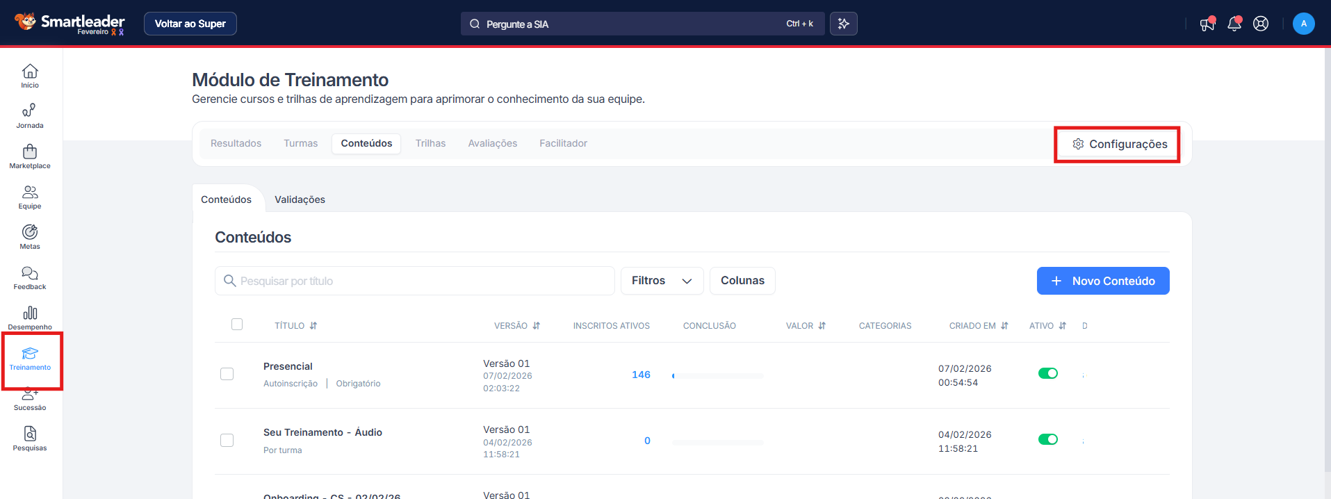Click the Novo Conteúdo button

[x=1102, y=281]
